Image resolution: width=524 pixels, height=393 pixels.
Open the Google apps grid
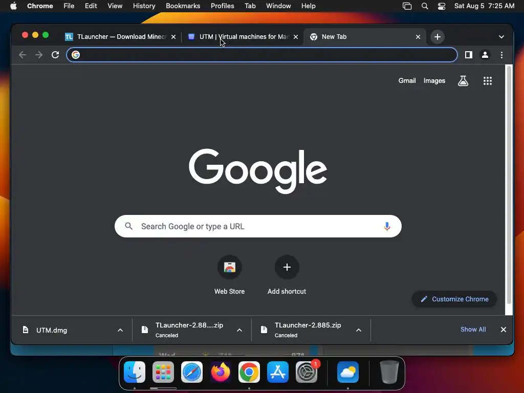point(487,80)
